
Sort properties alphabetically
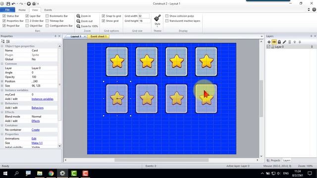click(8, 41)
